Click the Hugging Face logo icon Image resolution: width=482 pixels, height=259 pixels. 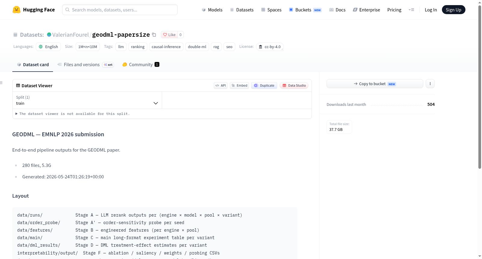coord(17,10)
